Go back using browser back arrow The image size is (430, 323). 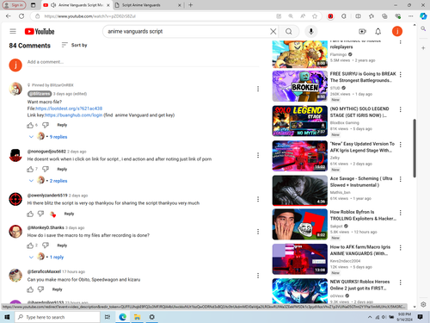(9, 16)
